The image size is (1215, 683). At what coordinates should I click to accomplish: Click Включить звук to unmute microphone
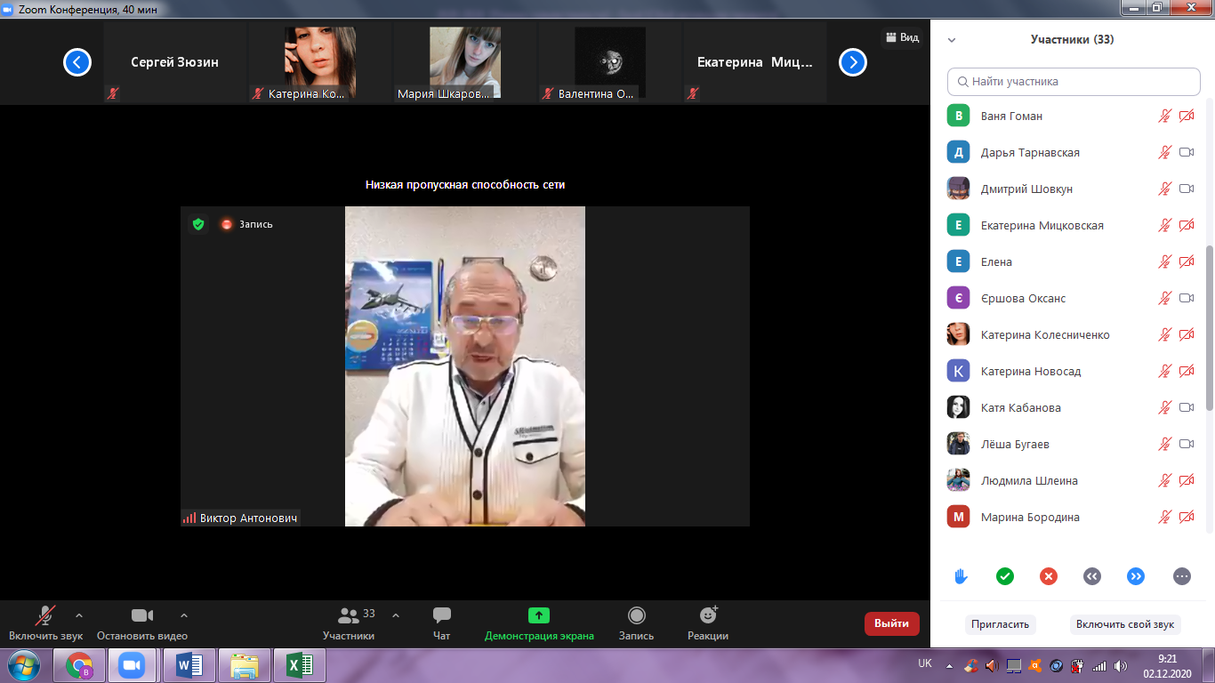45,623
